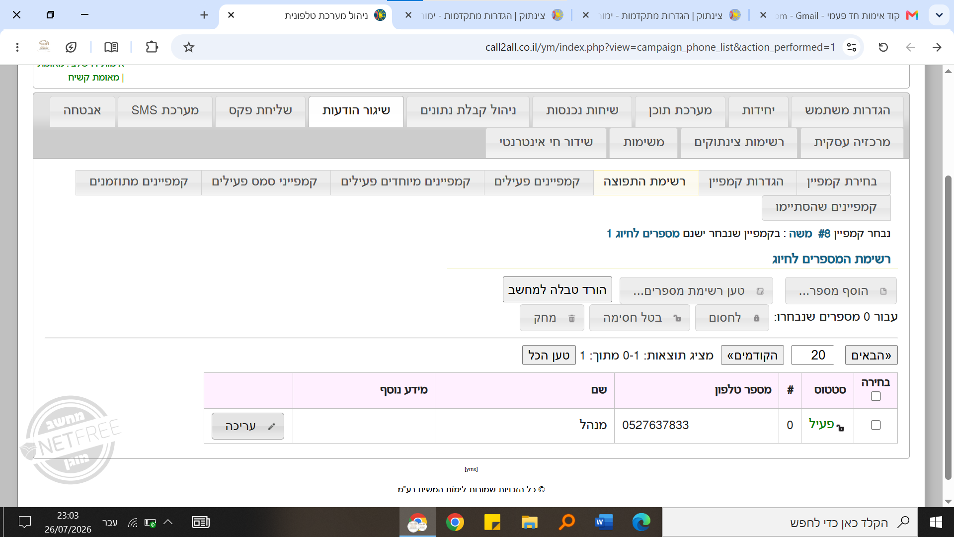Click טען רשימת מספרים button

coord(696,291)
